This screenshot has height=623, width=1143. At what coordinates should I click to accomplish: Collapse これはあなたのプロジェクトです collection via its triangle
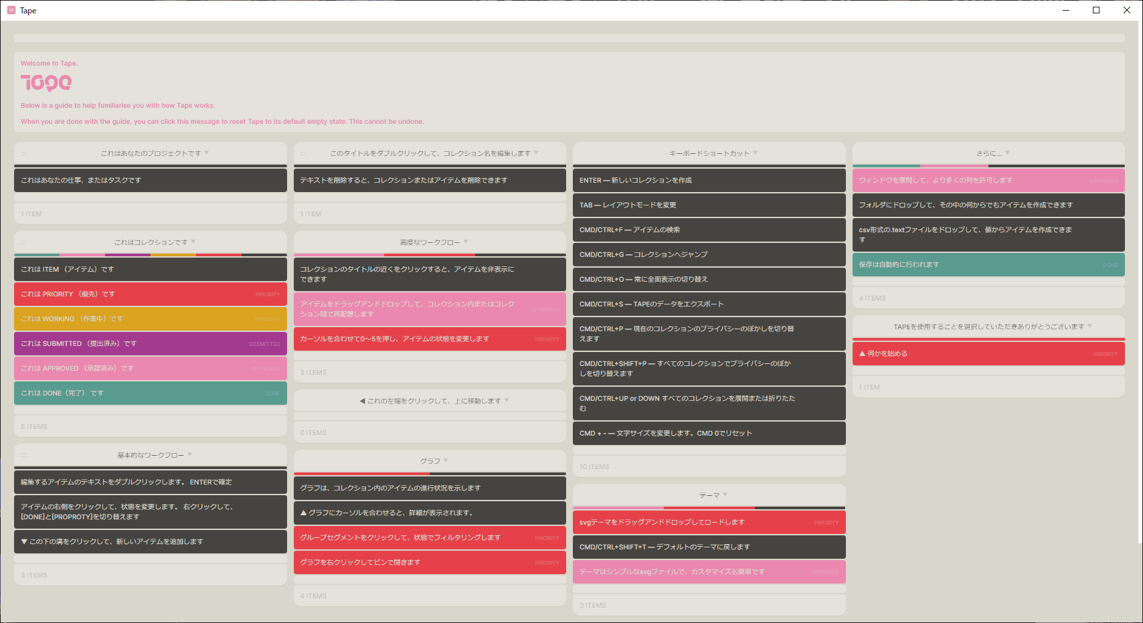(x=207, y=153)
